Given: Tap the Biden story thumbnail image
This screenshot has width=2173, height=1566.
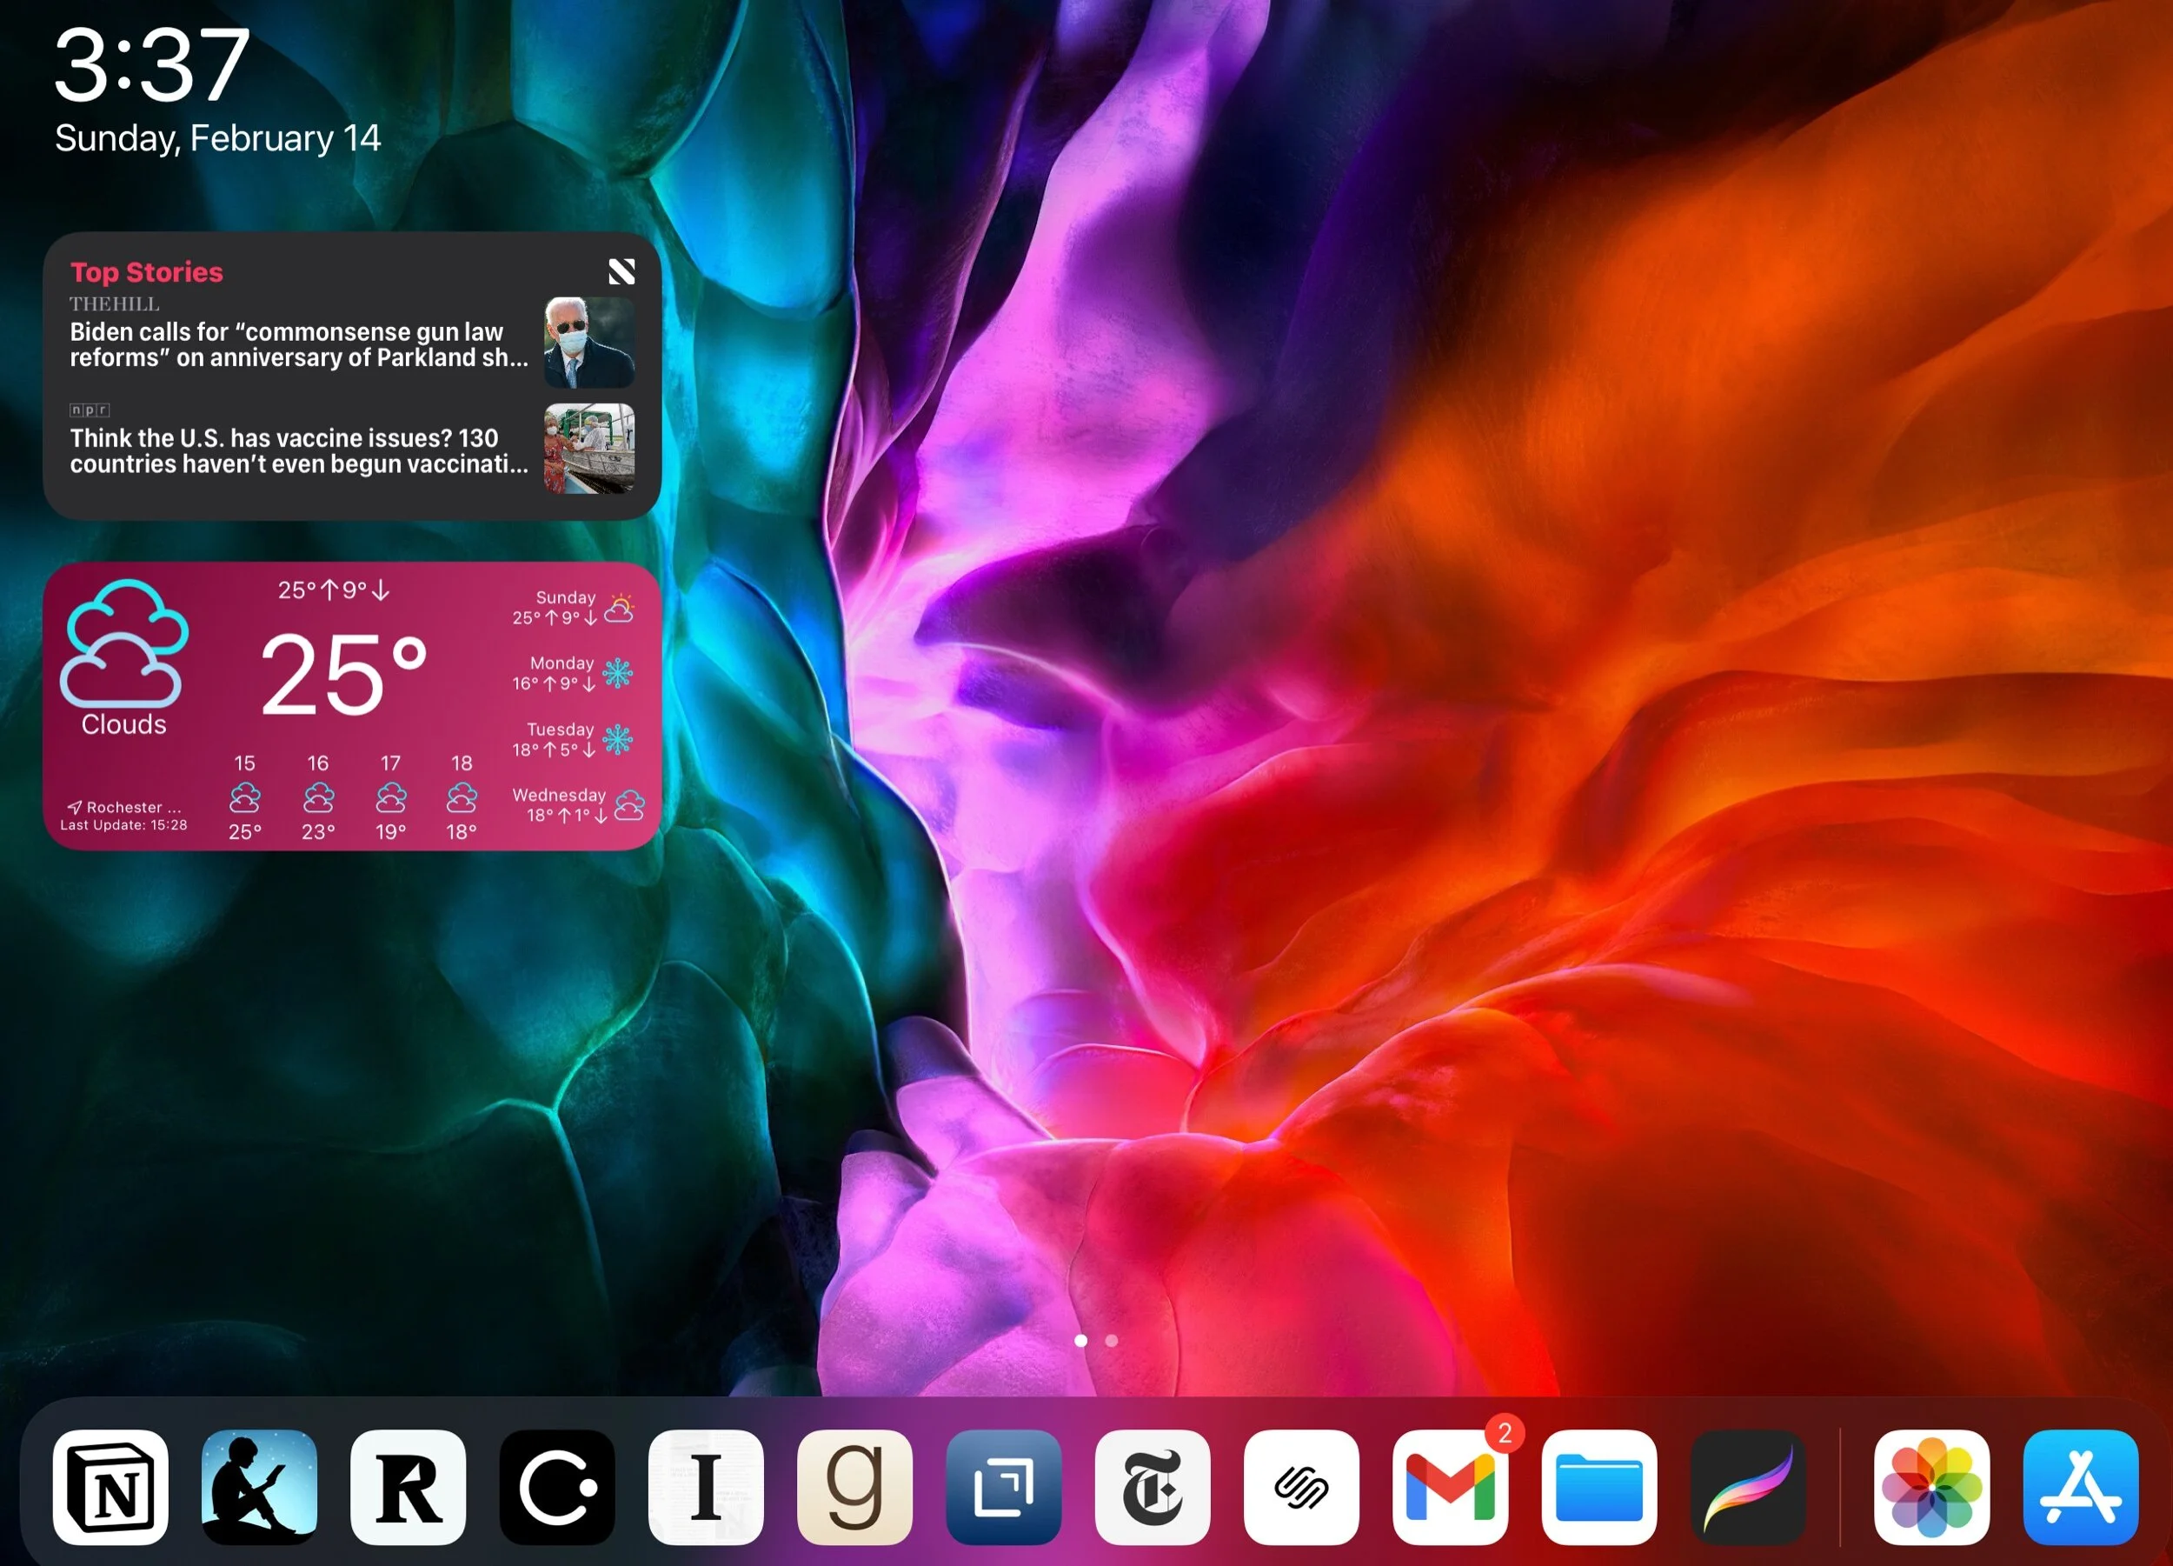Looking at the screenshot, I should click(589, 342).
